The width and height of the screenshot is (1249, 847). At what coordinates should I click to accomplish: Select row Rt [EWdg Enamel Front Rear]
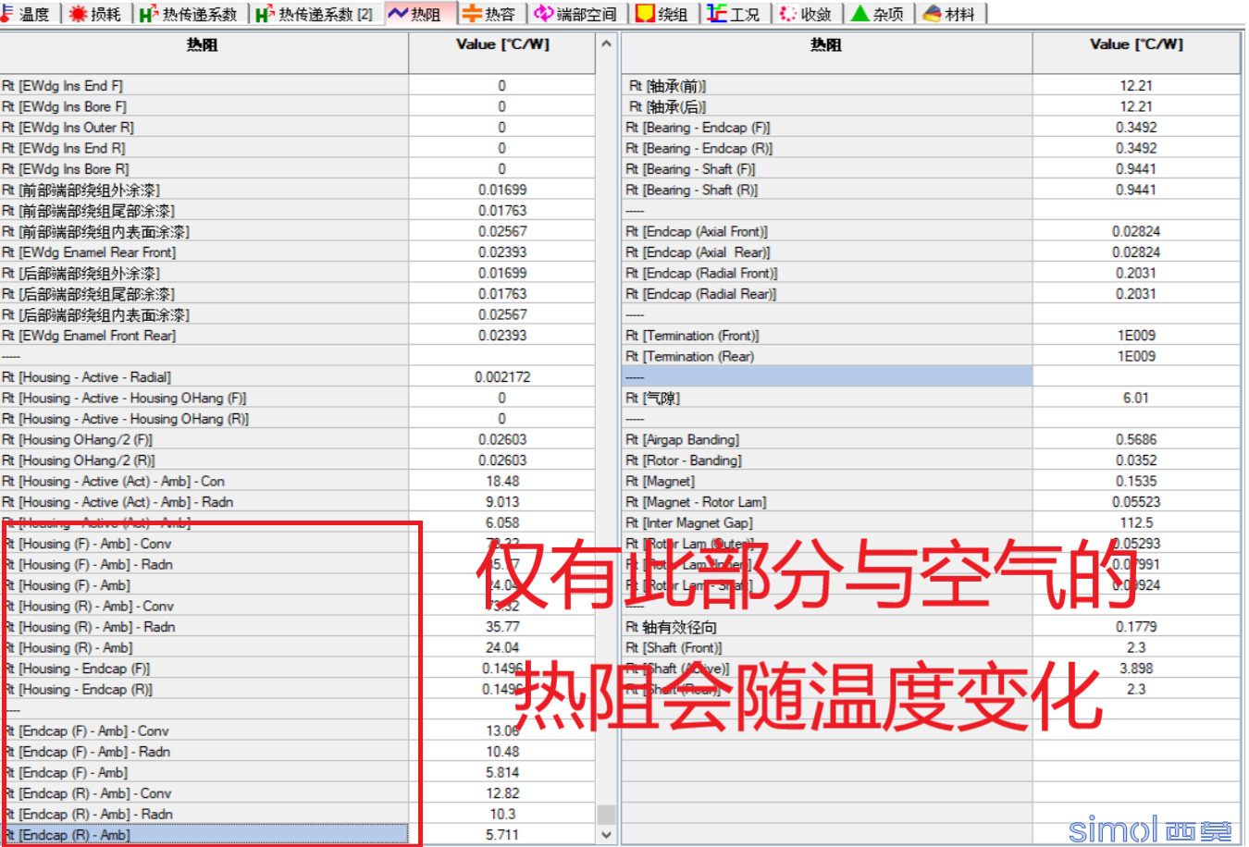click(x=204, y=336)
